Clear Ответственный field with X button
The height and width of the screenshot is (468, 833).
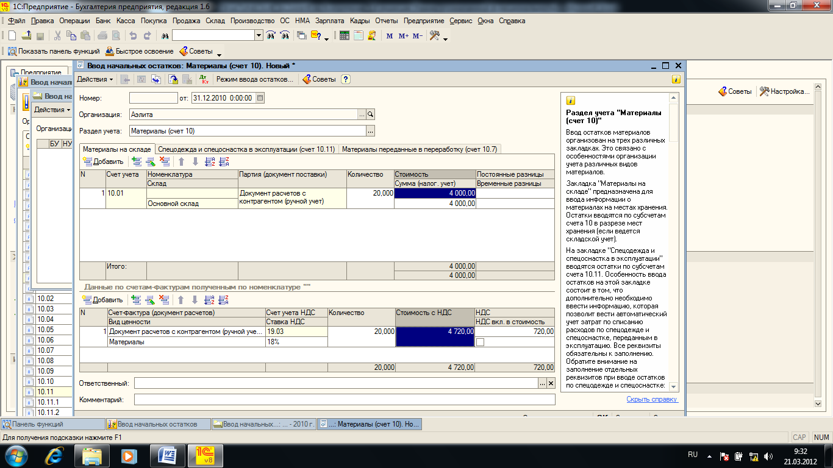551,383
